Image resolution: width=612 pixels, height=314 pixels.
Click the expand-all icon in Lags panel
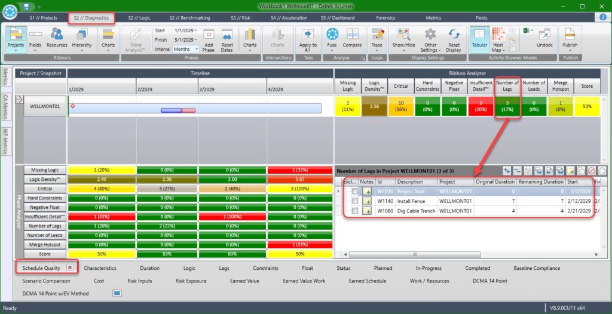[507, 171]
